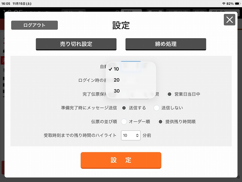The width and height of the screenshot is (242, 182).
Task: Select オーダー順 sort order
Action: [x=124, y=122]
